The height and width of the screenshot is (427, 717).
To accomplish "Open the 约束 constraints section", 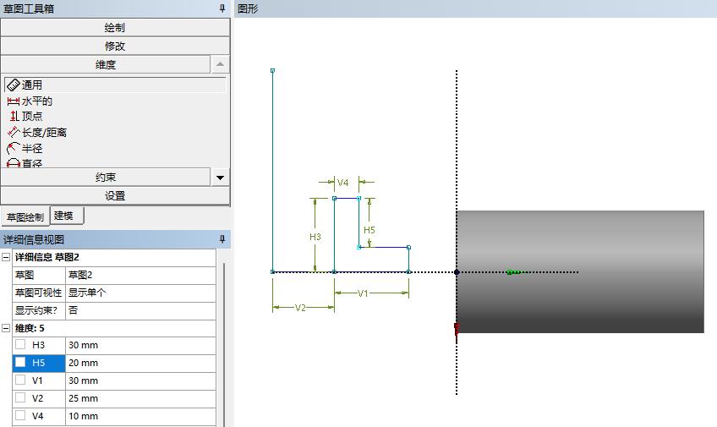I will 106,178.
